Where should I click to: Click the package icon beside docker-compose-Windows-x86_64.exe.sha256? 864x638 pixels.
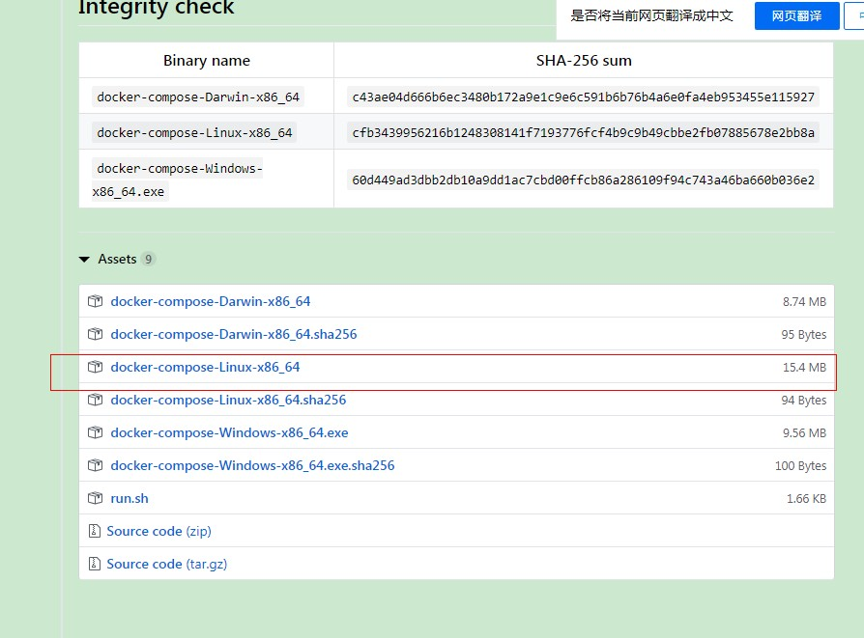pyautogui.click(x=95, y=465)
